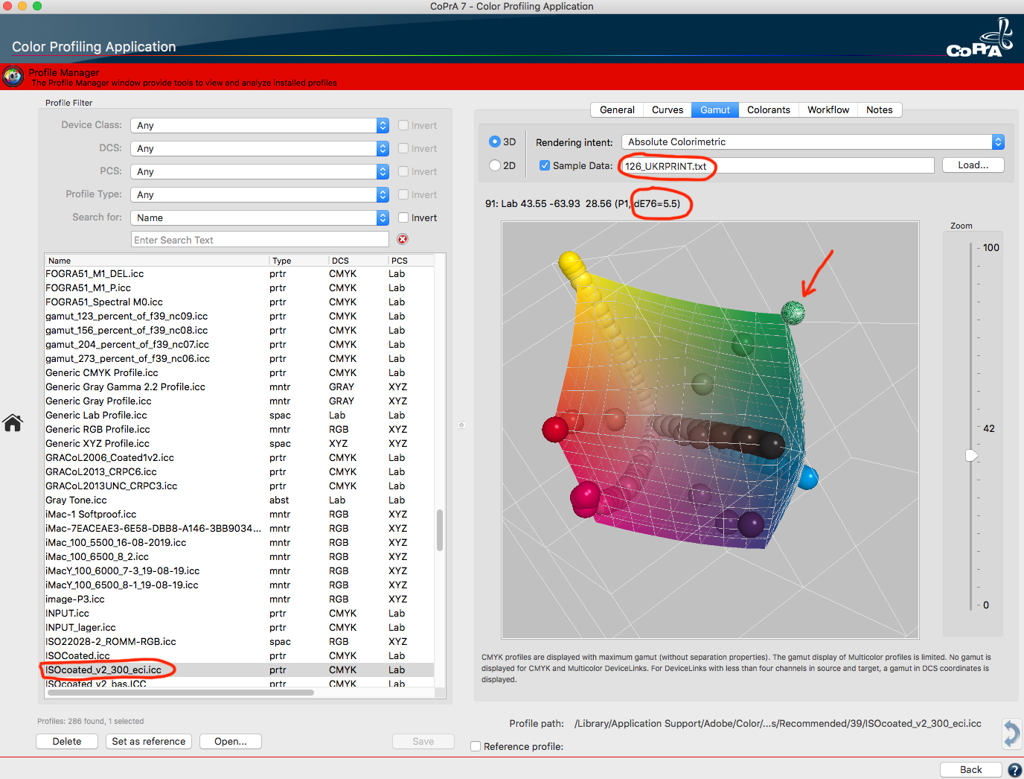Click the Delete button
Image resolution: width=1024 pixels, height=779 pixels.
tap(67, 741)
